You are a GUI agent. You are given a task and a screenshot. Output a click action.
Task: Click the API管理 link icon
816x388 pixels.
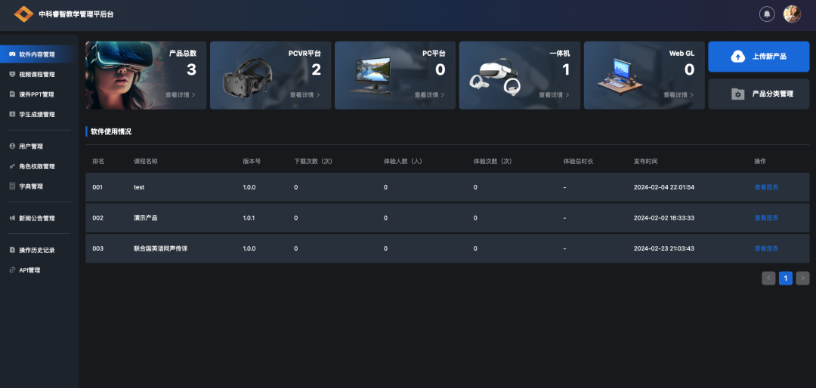[x=12, y=270]
